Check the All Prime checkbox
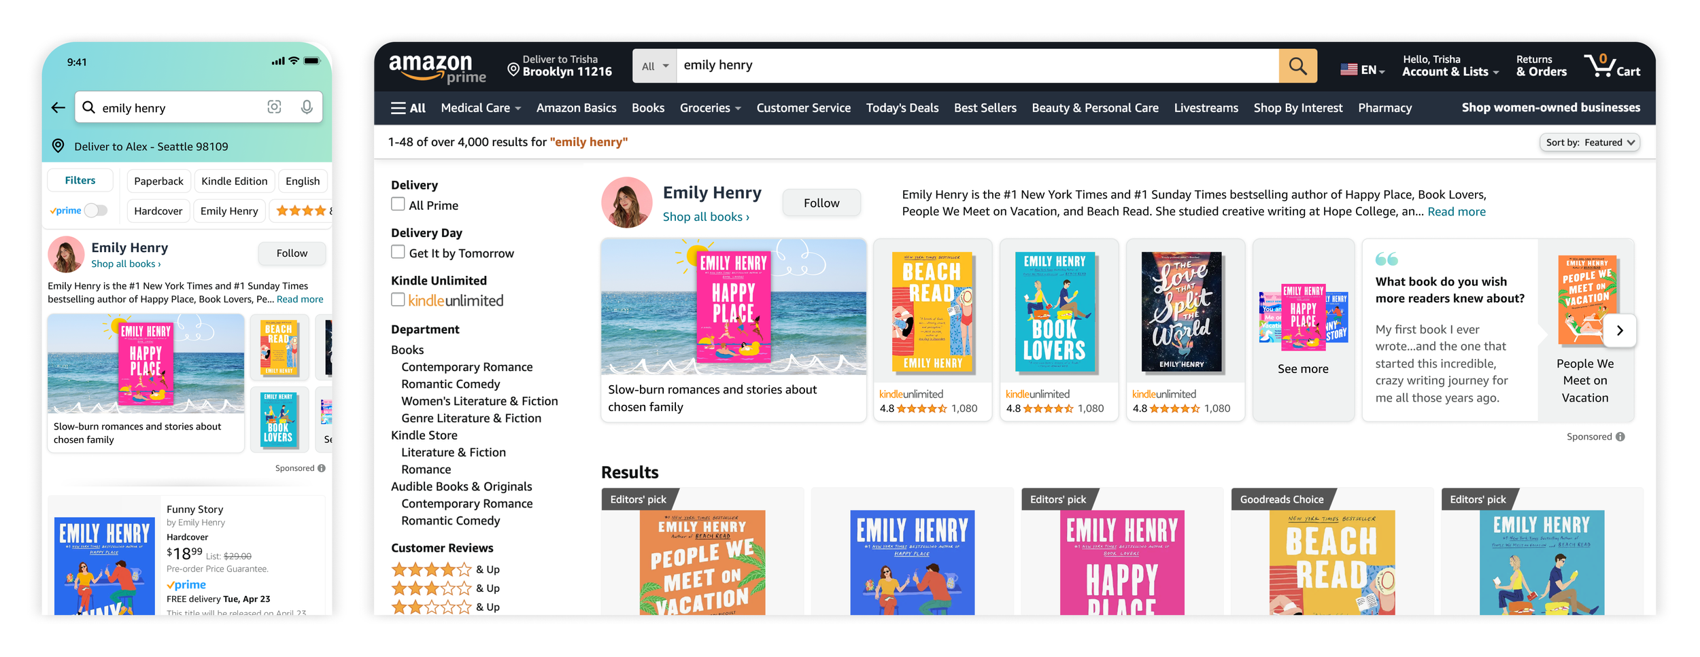 pyautogui.click(x=398, y=204)
